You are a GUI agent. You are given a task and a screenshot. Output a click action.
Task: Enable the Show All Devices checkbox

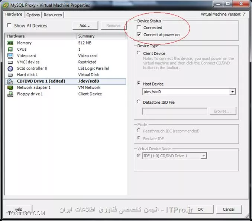[x=9, y=25]
